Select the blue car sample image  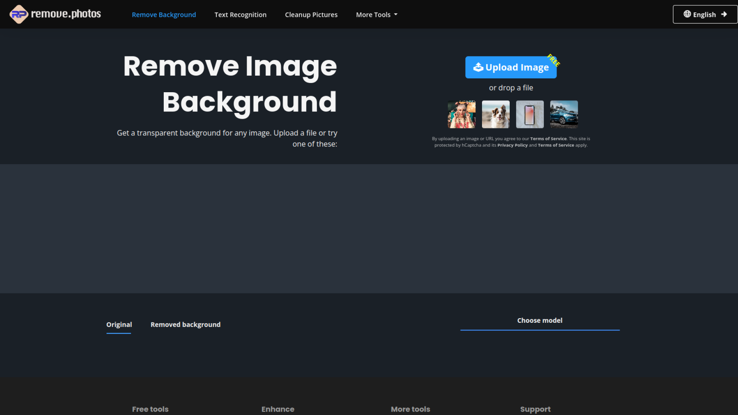563,114
